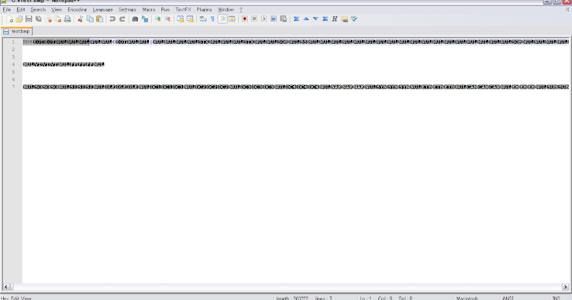Open the Replace dialog icon
This screenshot has width=572, height=300.
pyautogui.click(x=145, y=19)
